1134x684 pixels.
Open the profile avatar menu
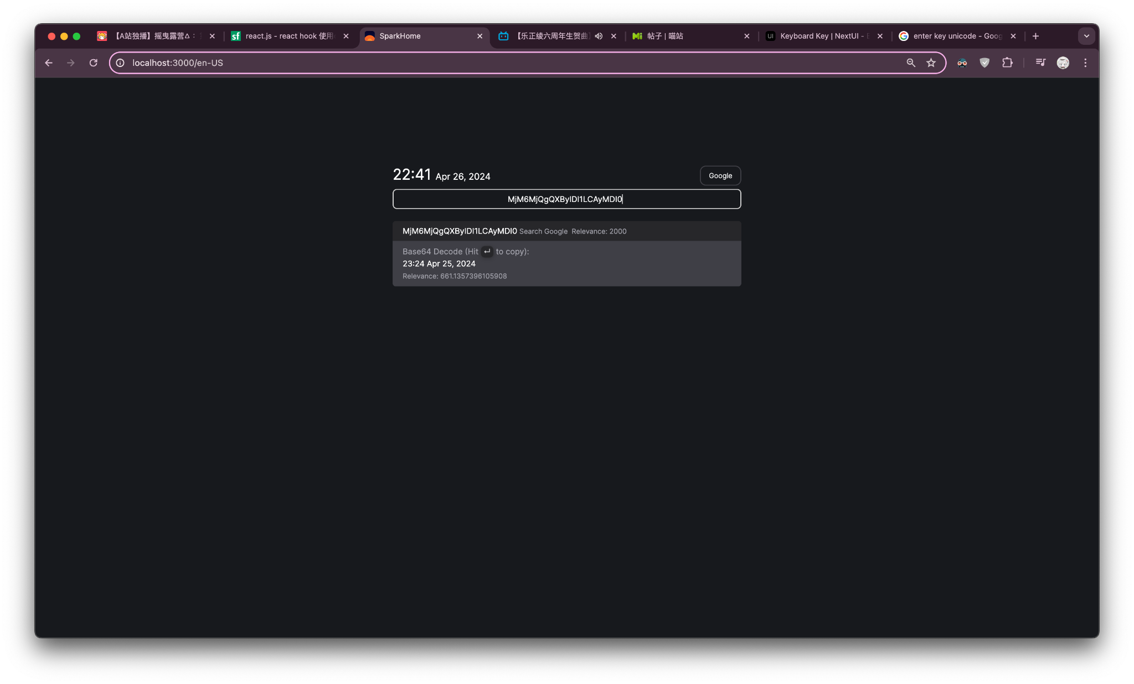tap(1063, 63)
